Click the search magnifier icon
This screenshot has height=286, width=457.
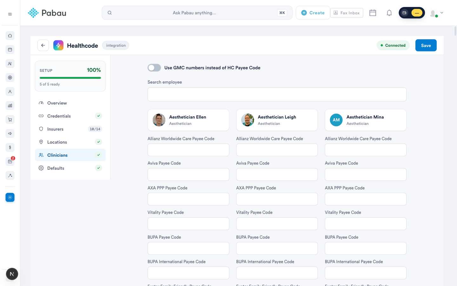[109, 13]
